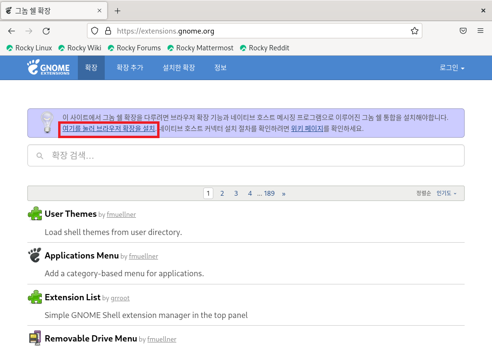Image resolution: width=492 pixels, height=353 pixels.
Task: Click into the 확장 검색 search field
Action: click(246, 155)
